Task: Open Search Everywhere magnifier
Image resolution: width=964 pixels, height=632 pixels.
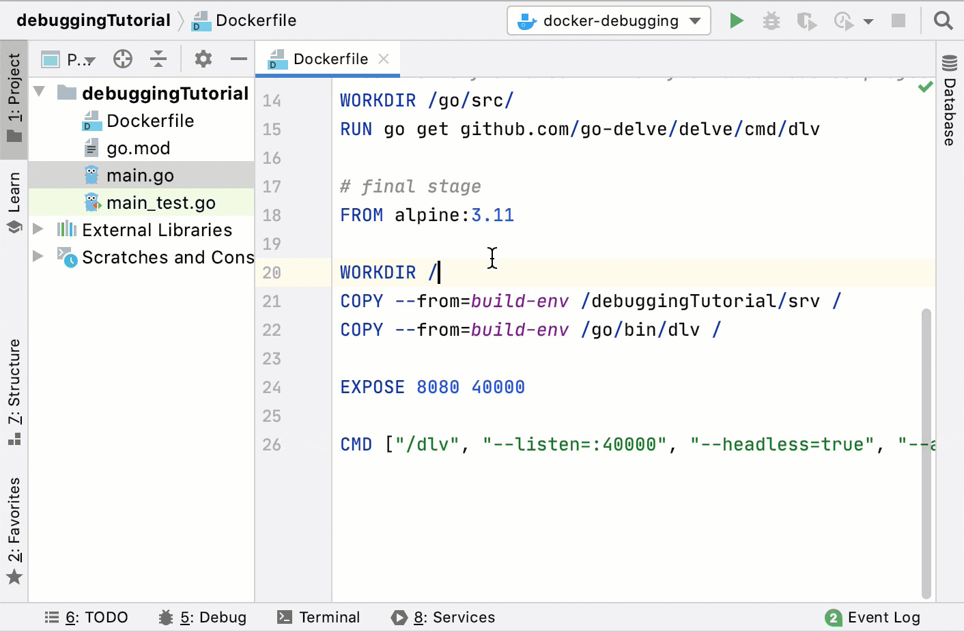Action: tap(944, 20)
